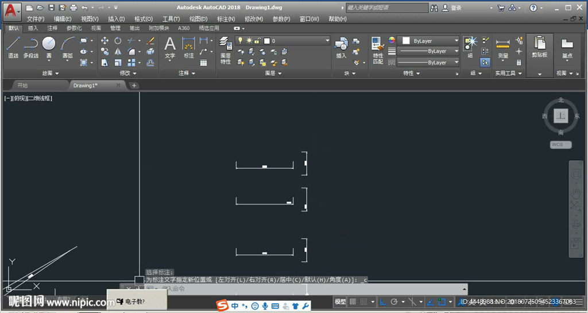This screenshot has height=313, width=588.
Task: Expand the Annotation (注释) panel
Action: 187,73
